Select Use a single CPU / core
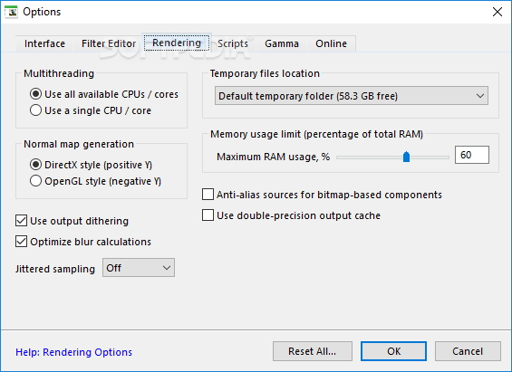Viewport: 512px width, 372px height. (91, 110)
